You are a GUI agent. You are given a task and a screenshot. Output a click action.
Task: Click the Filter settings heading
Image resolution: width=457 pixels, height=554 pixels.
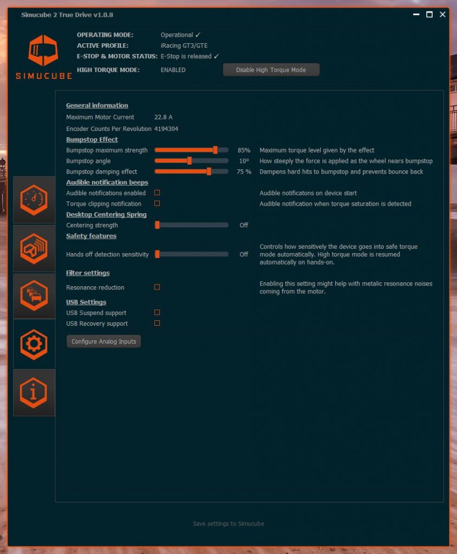tap(88, 273)
